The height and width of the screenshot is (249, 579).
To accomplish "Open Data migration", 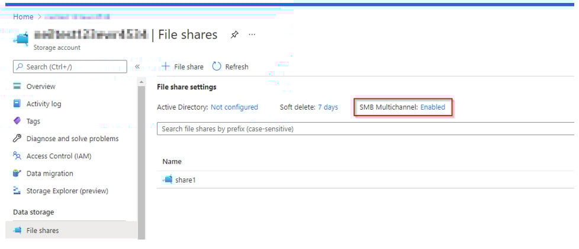I will click(50, 174).
